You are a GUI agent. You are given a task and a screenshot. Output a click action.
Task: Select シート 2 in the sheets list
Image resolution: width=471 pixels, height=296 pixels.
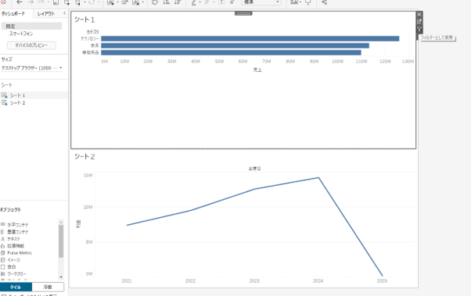pyautogui.click(x=17, y=103)
